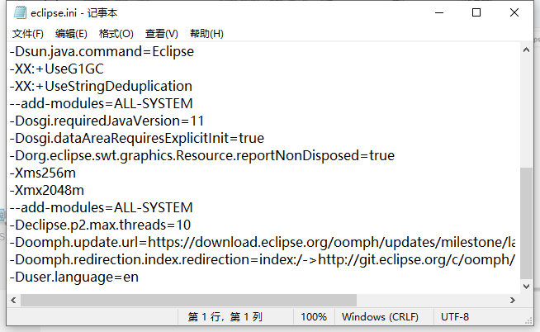Open the 查看(V) menu
The image size is (540, 332).
tap(162, 34)
